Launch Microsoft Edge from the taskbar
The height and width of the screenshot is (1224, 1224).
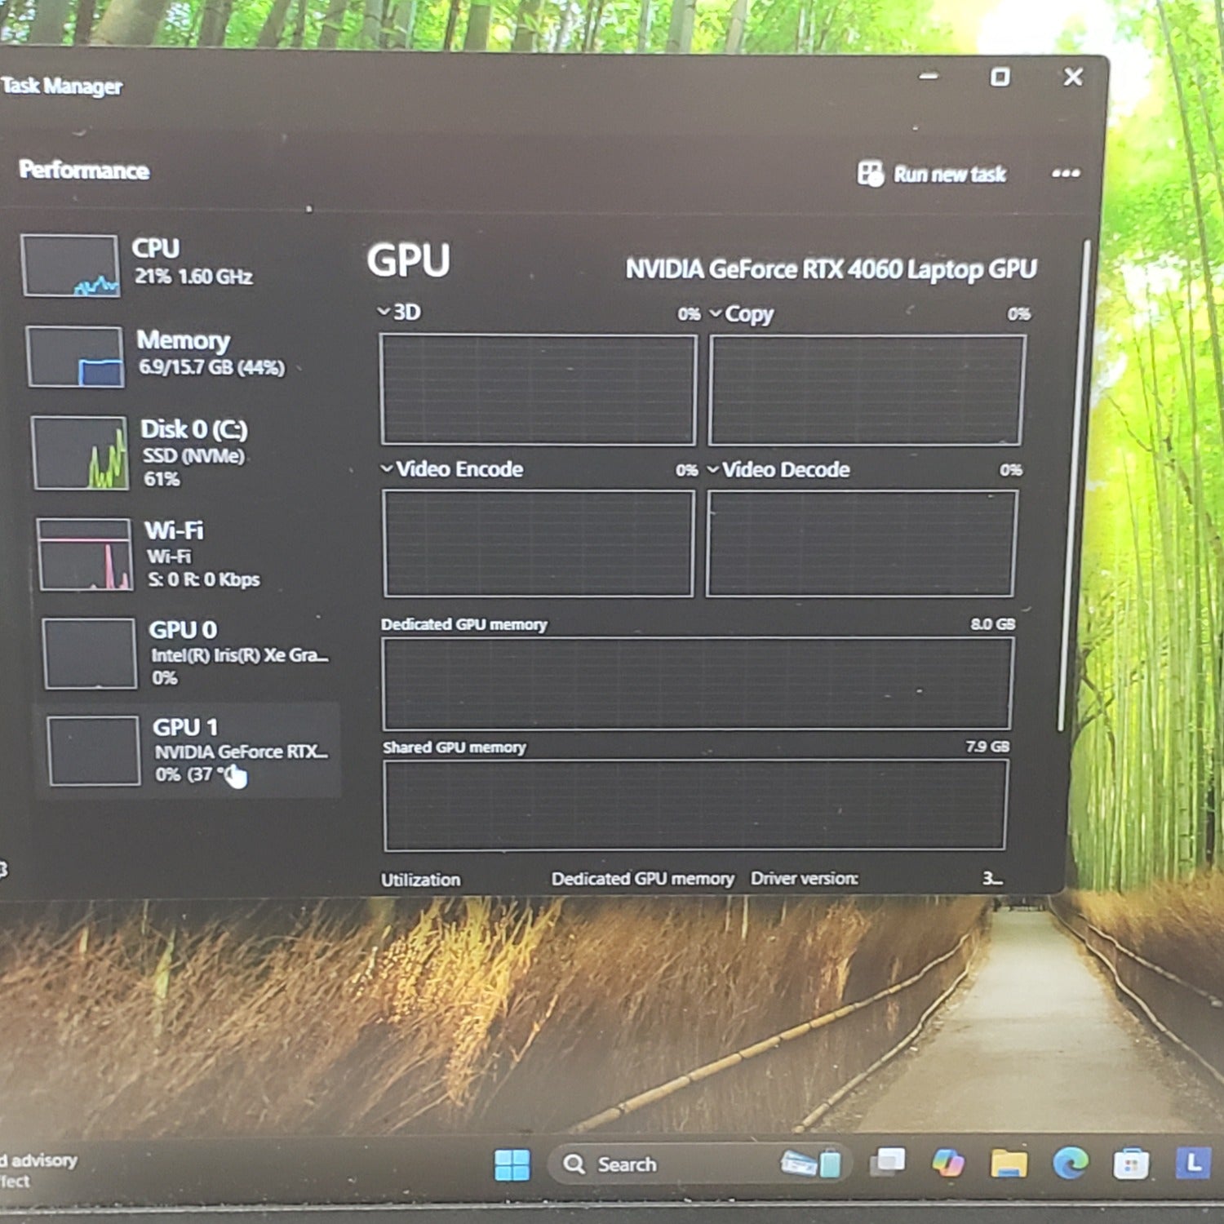(x=1070, y=1163)
